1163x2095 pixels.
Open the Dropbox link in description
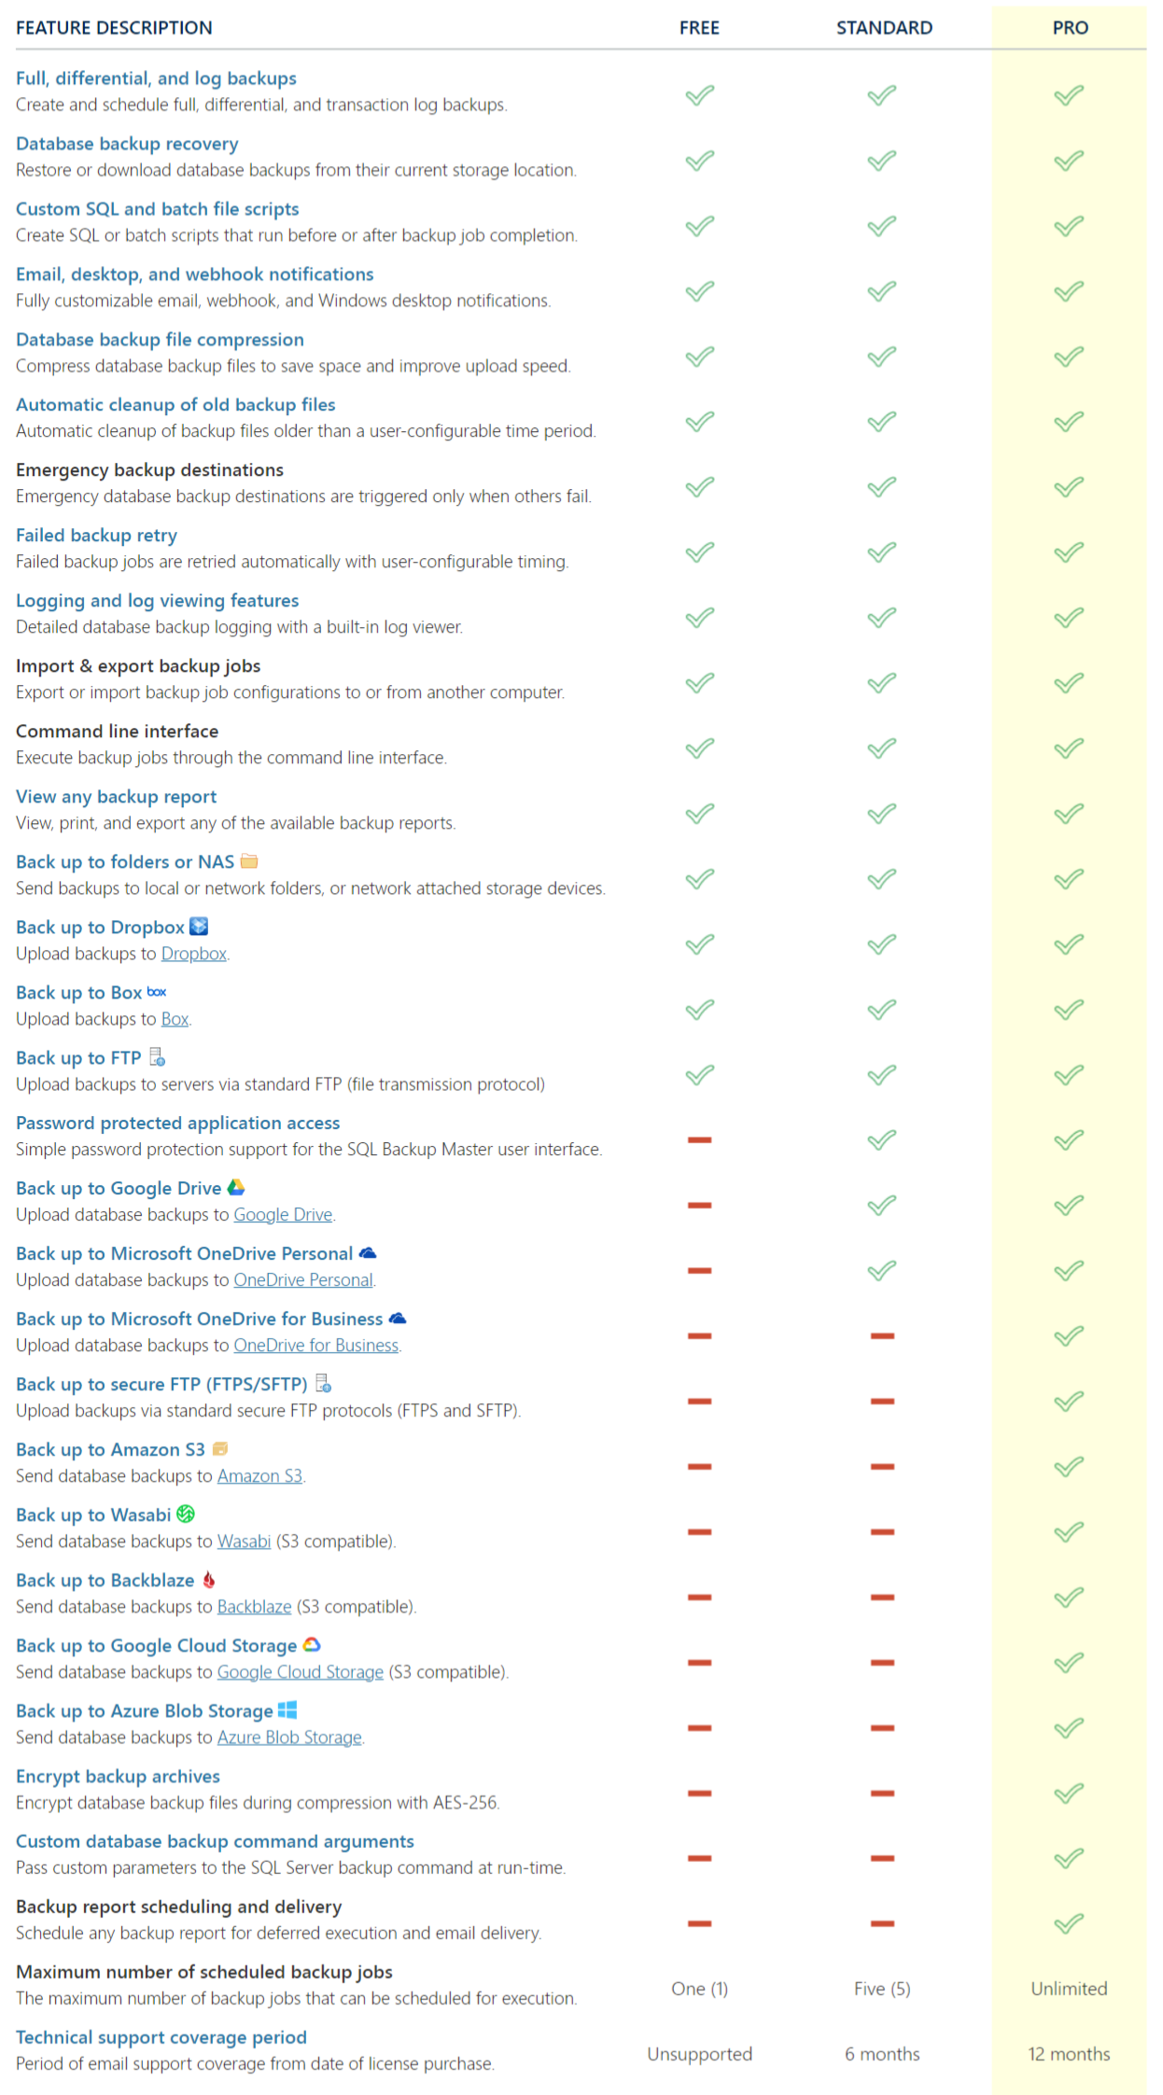194,954
